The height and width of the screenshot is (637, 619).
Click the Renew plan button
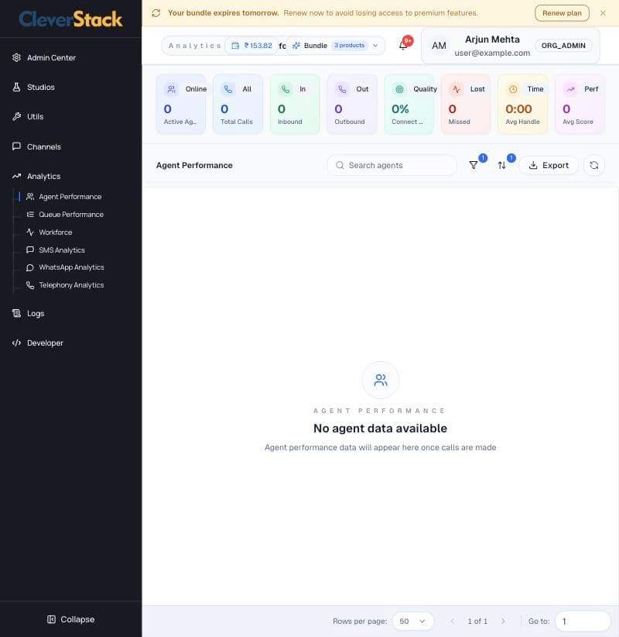(562, 13)
